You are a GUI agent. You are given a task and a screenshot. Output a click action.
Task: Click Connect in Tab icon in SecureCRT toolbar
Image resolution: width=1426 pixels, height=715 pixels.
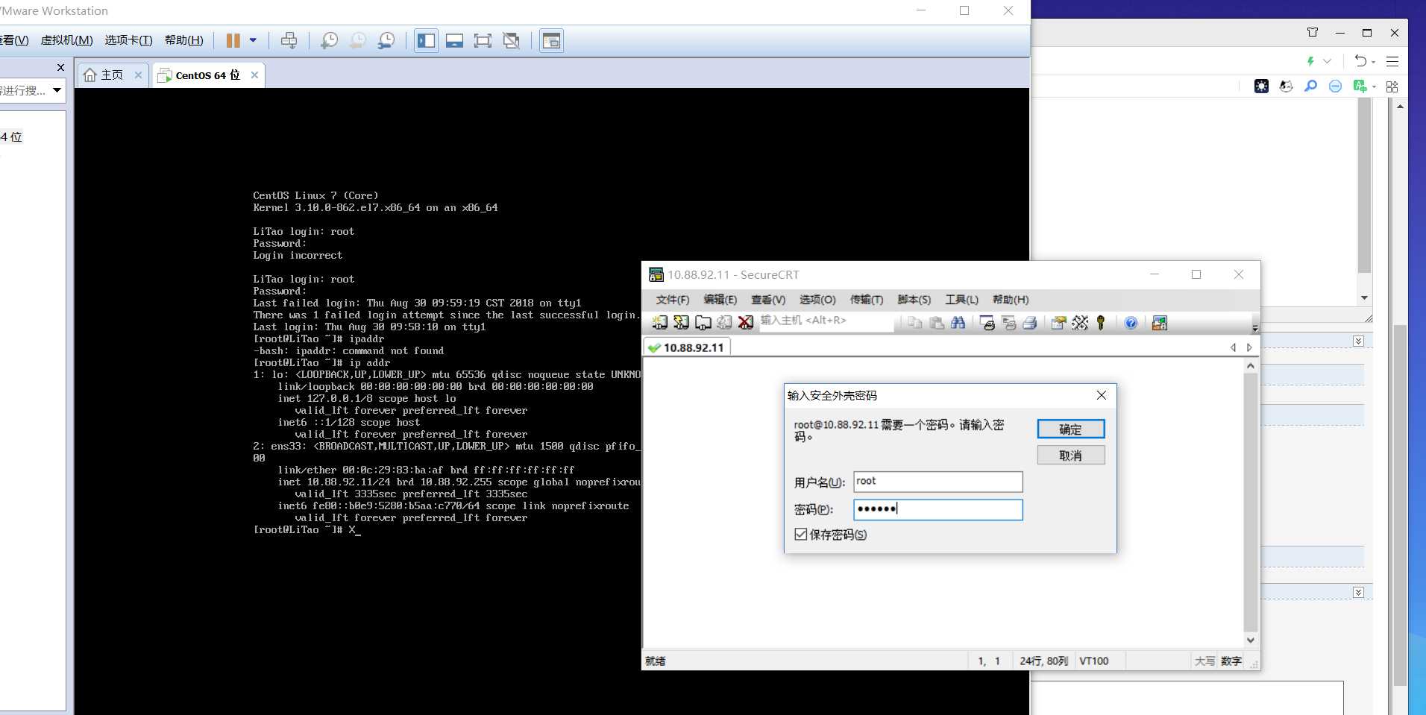pyautogui.click(x=703, y=323)
